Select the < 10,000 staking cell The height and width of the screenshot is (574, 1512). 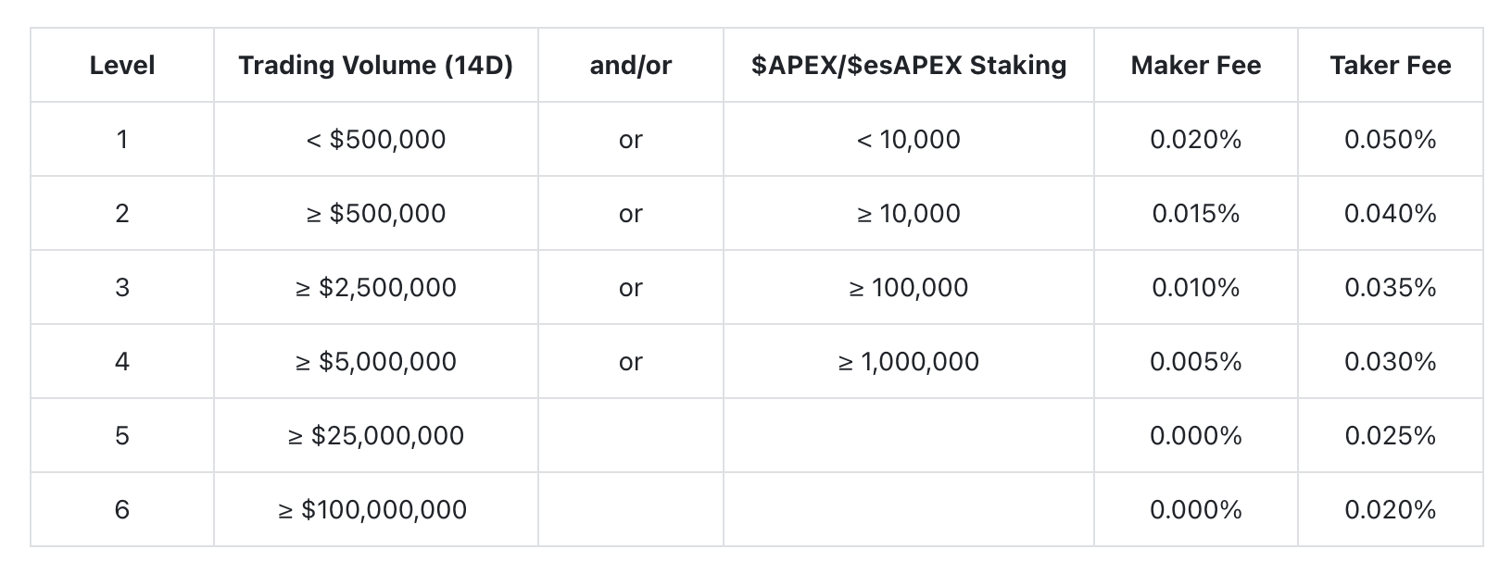point(909,139)
